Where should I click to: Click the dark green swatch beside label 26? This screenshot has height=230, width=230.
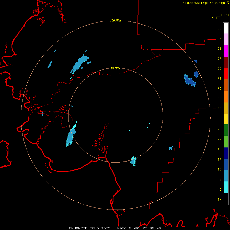[226, 130]
